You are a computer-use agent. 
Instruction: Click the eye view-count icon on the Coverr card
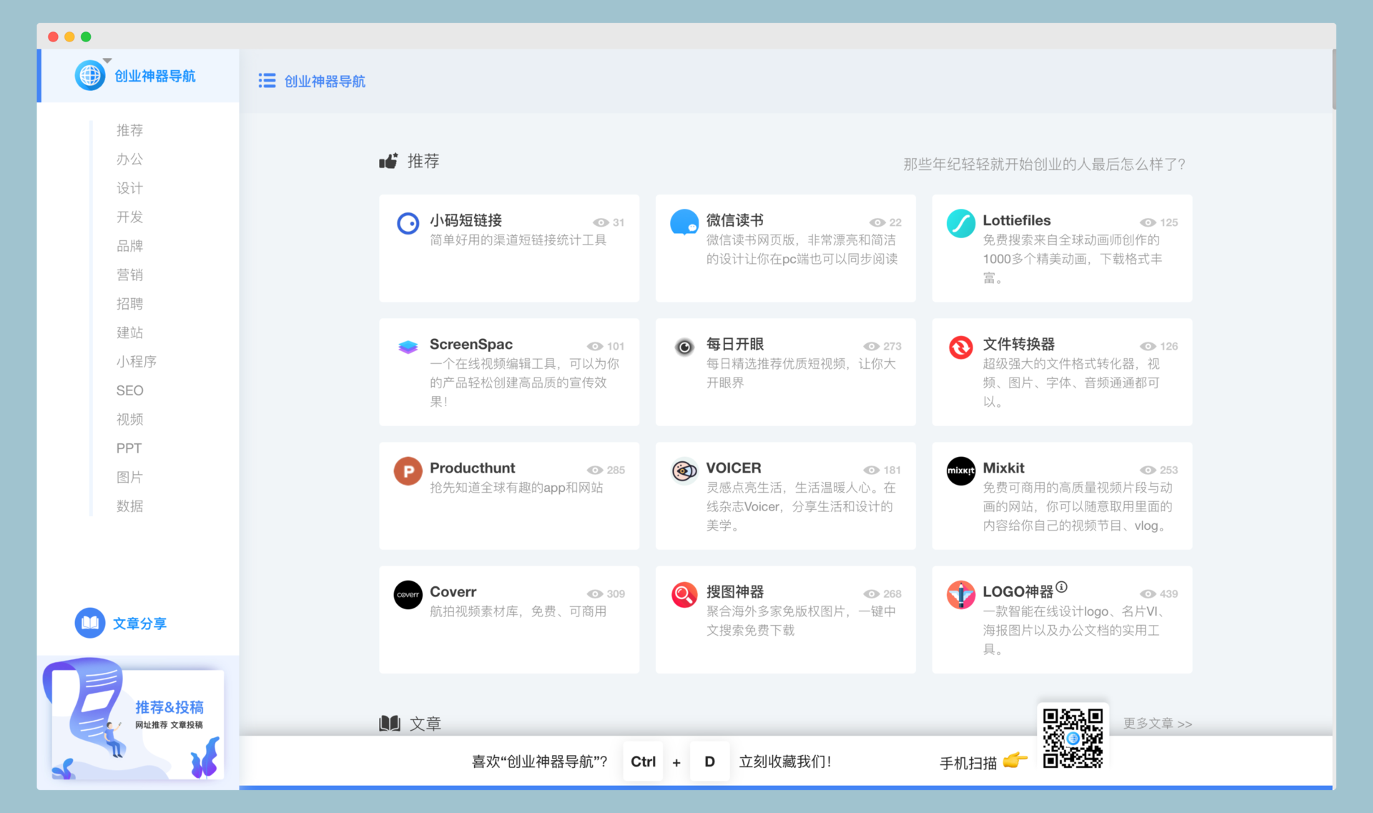tap(594, 594)
